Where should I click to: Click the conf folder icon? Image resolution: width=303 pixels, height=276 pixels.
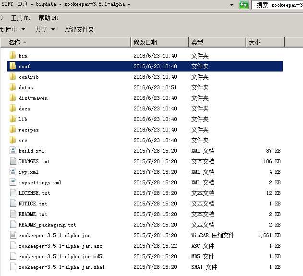click(13, 66)
